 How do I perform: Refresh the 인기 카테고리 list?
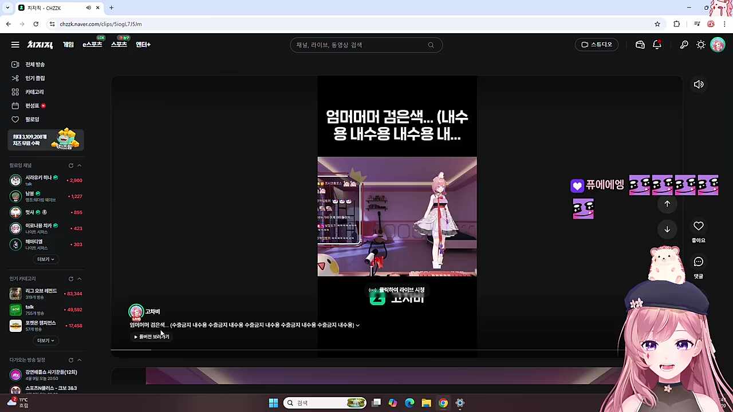pyautogui.click(x=71, y=279)
